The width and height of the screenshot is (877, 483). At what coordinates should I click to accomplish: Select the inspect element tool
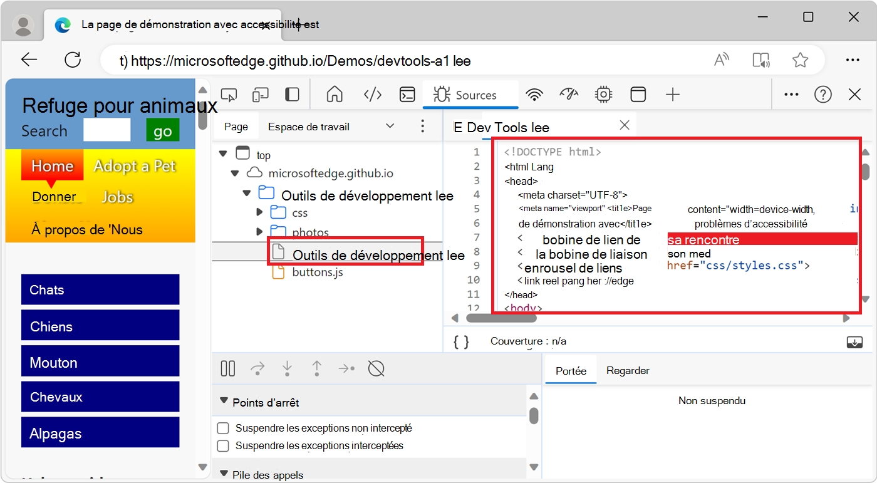coord(228,93)
